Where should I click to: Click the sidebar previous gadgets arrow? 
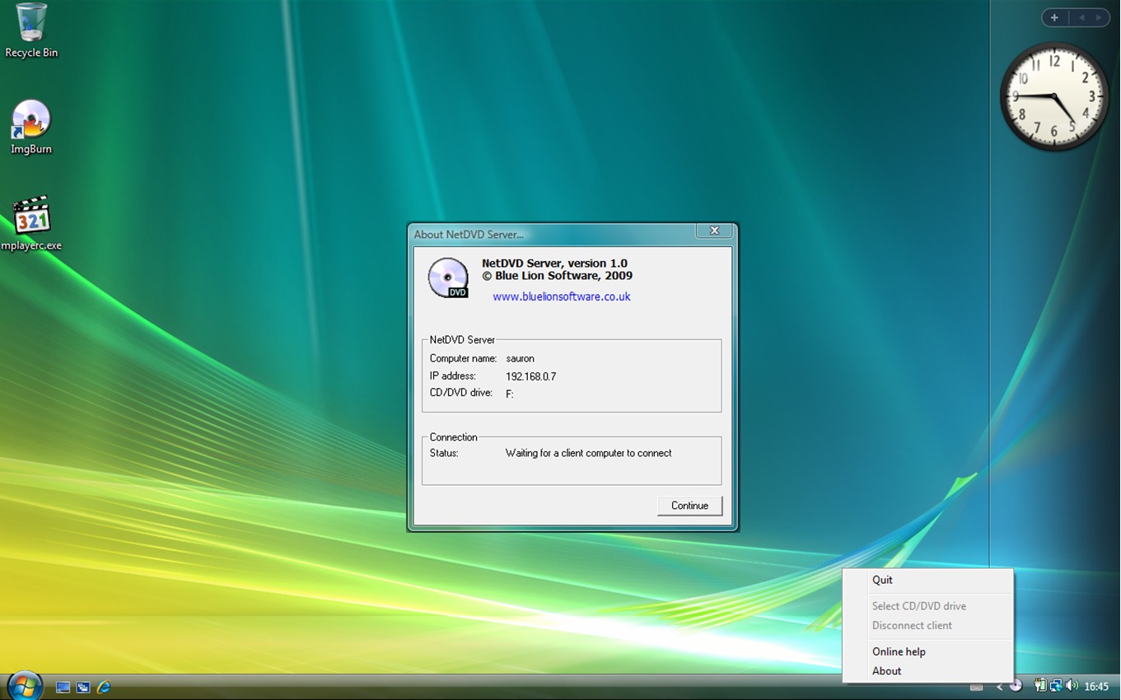(1081, 17)
